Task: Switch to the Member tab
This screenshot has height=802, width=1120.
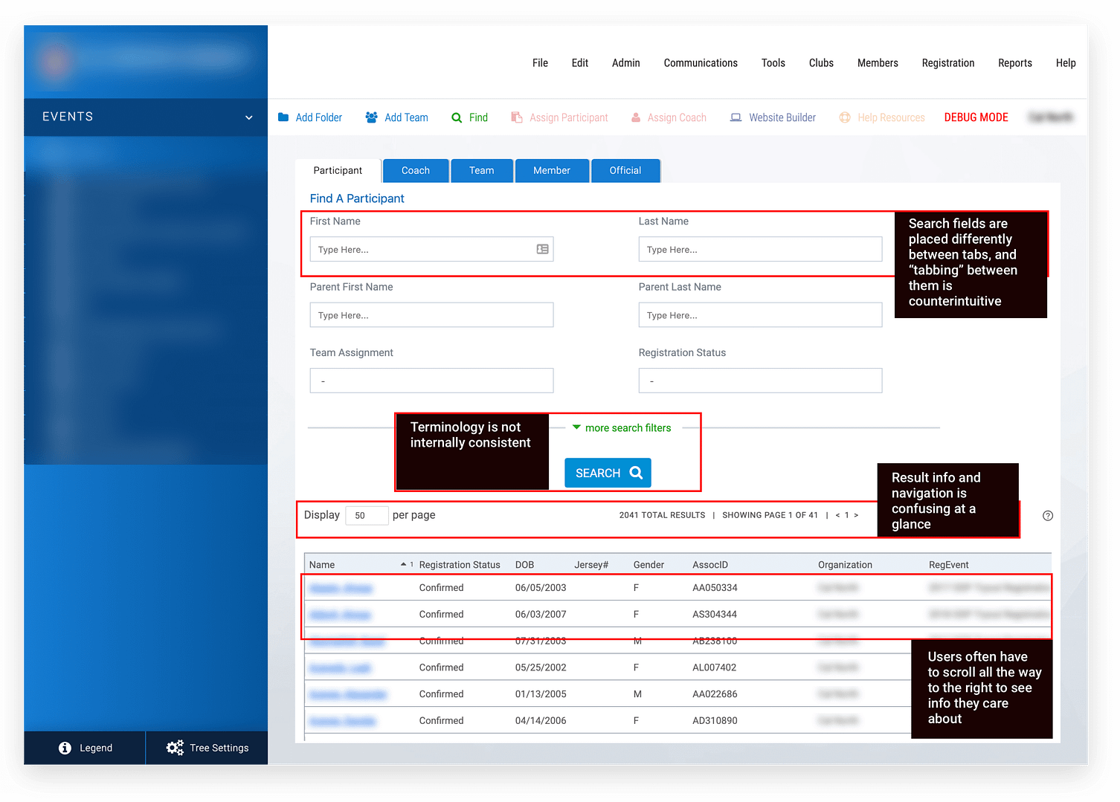Action: click(x=552, y=171)
